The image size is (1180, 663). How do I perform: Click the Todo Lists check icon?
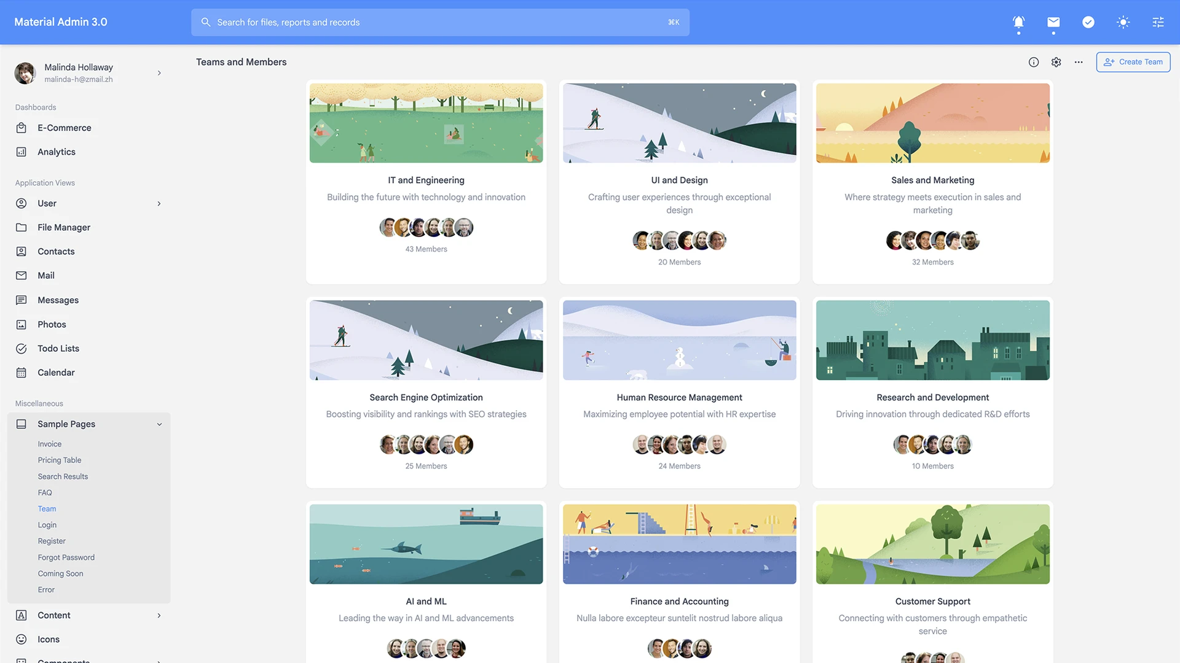click(x=22, y=349)
